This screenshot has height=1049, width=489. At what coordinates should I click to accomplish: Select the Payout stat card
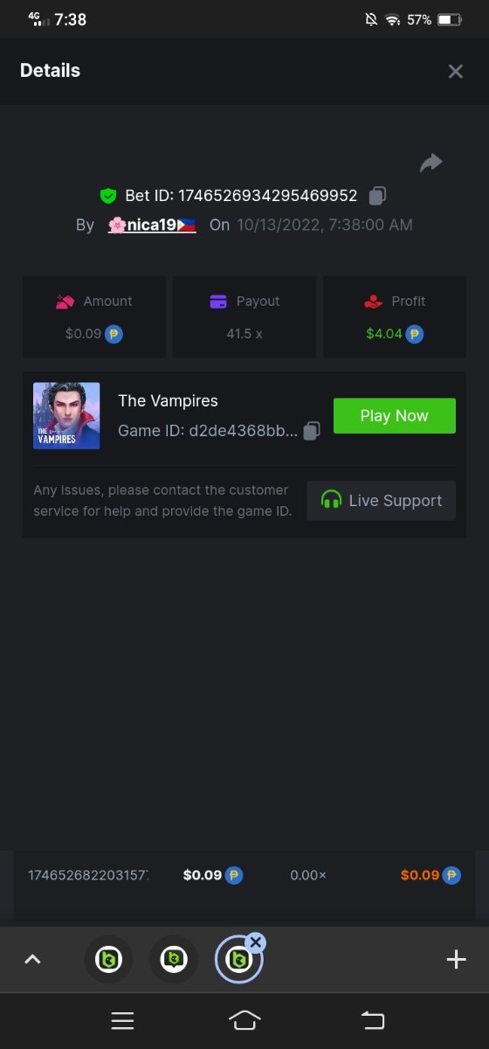tap(244, 317)
